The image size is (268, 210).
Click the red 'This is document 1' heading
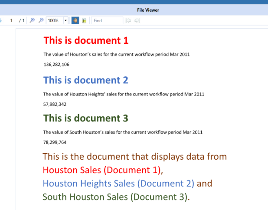86,41
